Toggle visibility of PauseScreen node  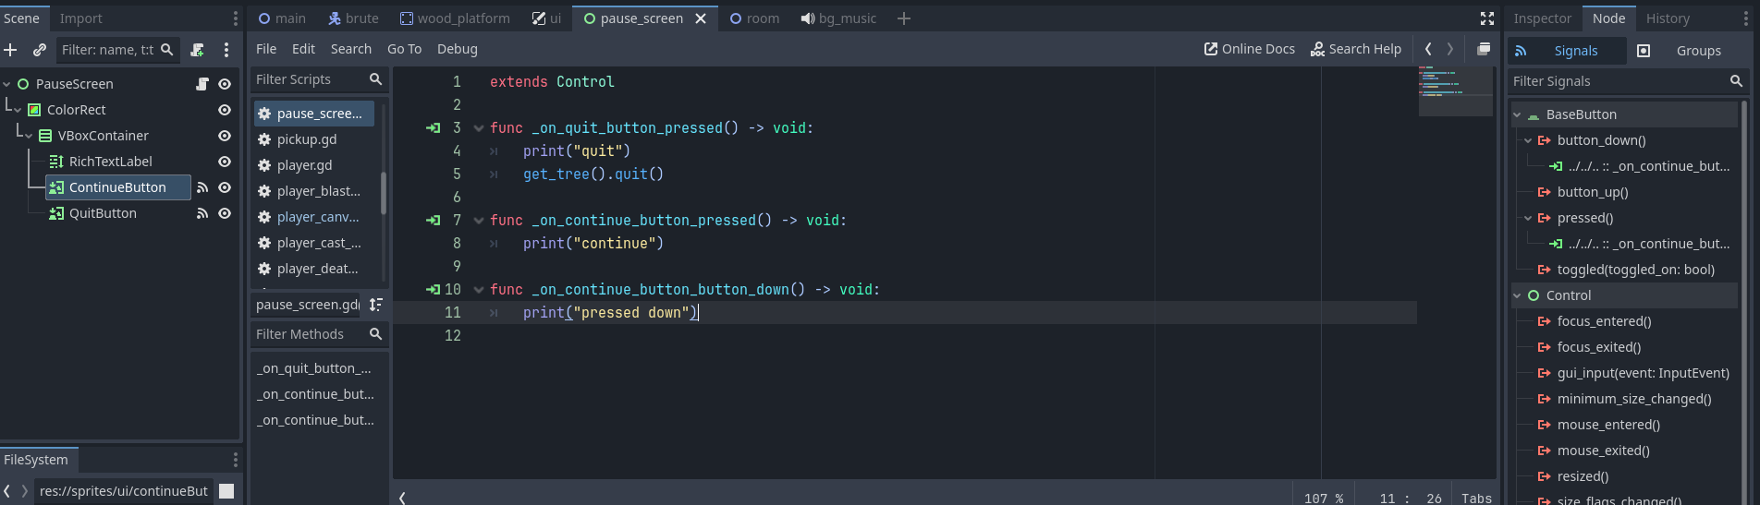point(224,84)
